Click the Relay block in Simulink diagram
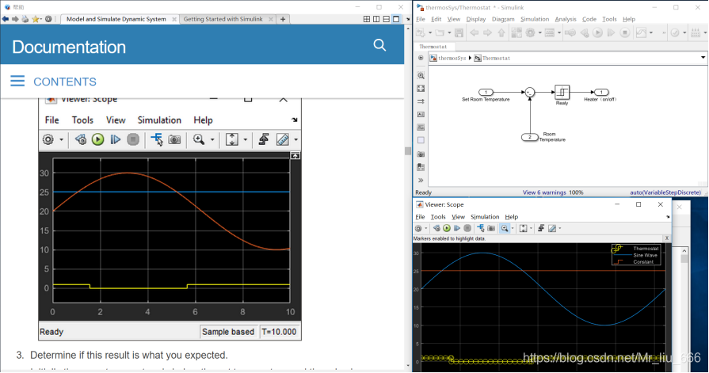This screenshot has width=709, height=373. coord(562,92)
